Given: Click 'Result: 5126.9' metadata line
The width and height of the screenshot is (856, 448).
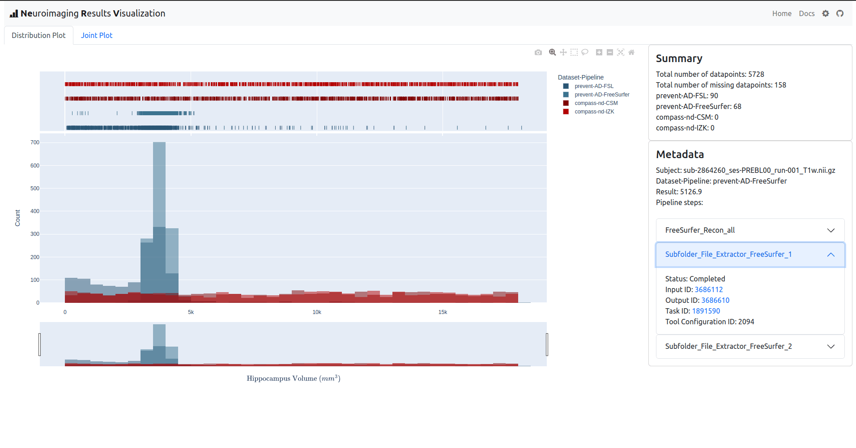Looking at the screenshot, I should (679, 192).
